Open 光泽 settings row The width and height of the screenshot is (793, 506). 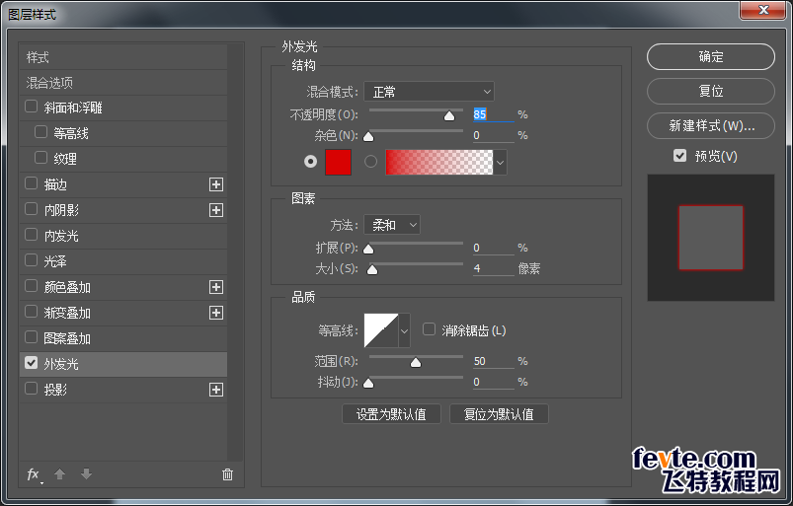pos(123,261)
